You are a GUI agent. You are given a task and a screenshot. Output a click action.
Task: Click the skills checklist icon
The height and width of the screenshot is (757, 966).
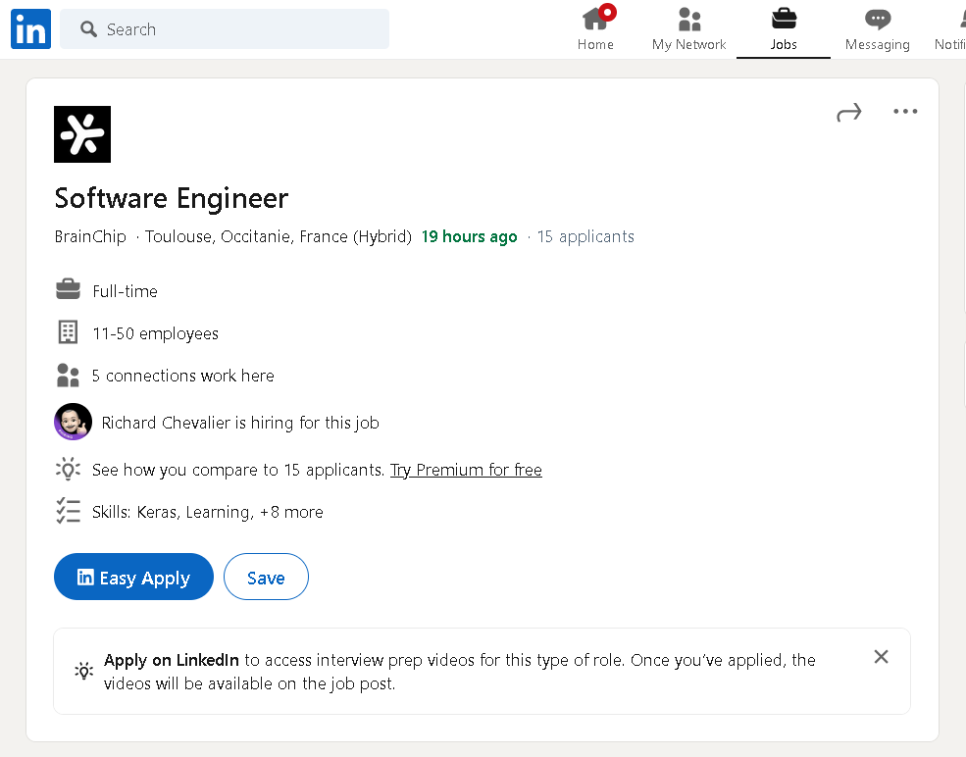(x=68, y=512)
